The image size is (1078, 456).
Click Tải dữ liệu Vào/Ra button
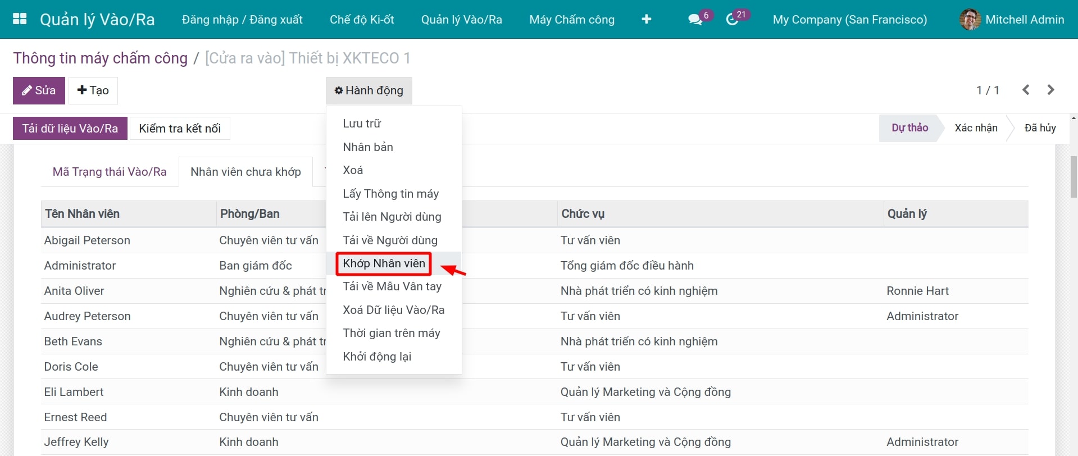coord(70,128)
